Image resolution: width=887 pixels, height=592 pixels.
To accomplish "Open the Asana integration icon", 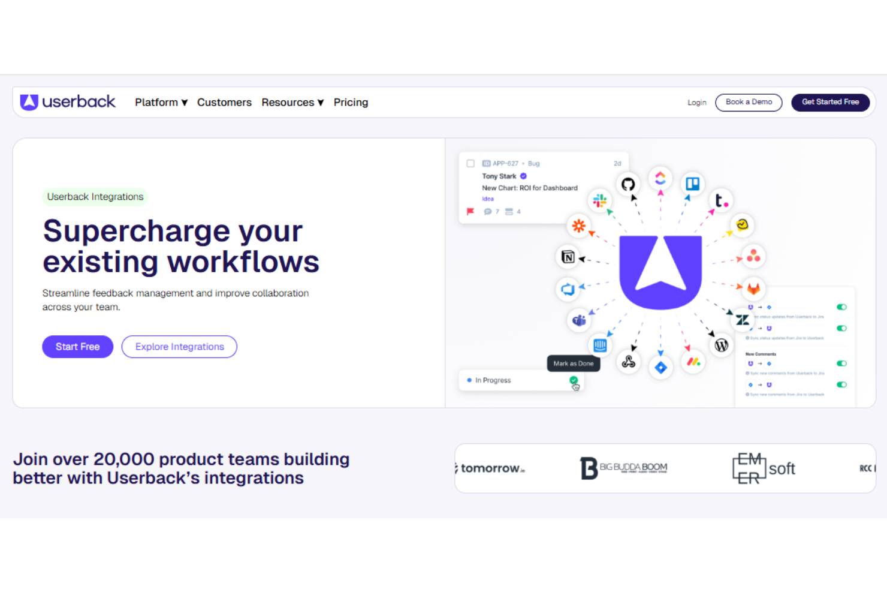I will tap(753, 256).
